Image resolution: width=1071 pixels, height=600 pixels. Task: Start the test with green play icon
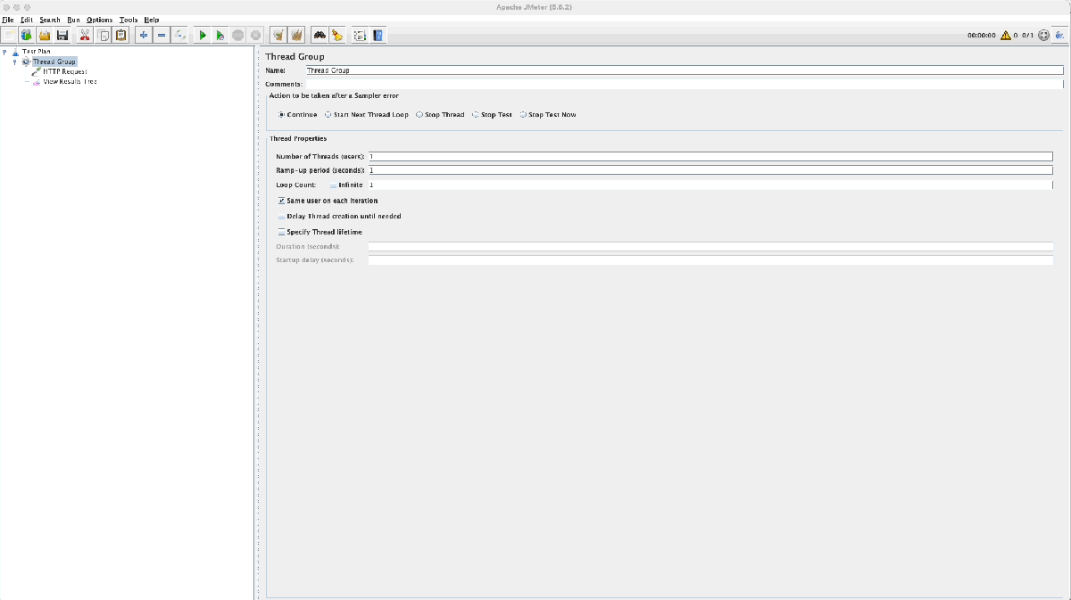pos(203,35)
